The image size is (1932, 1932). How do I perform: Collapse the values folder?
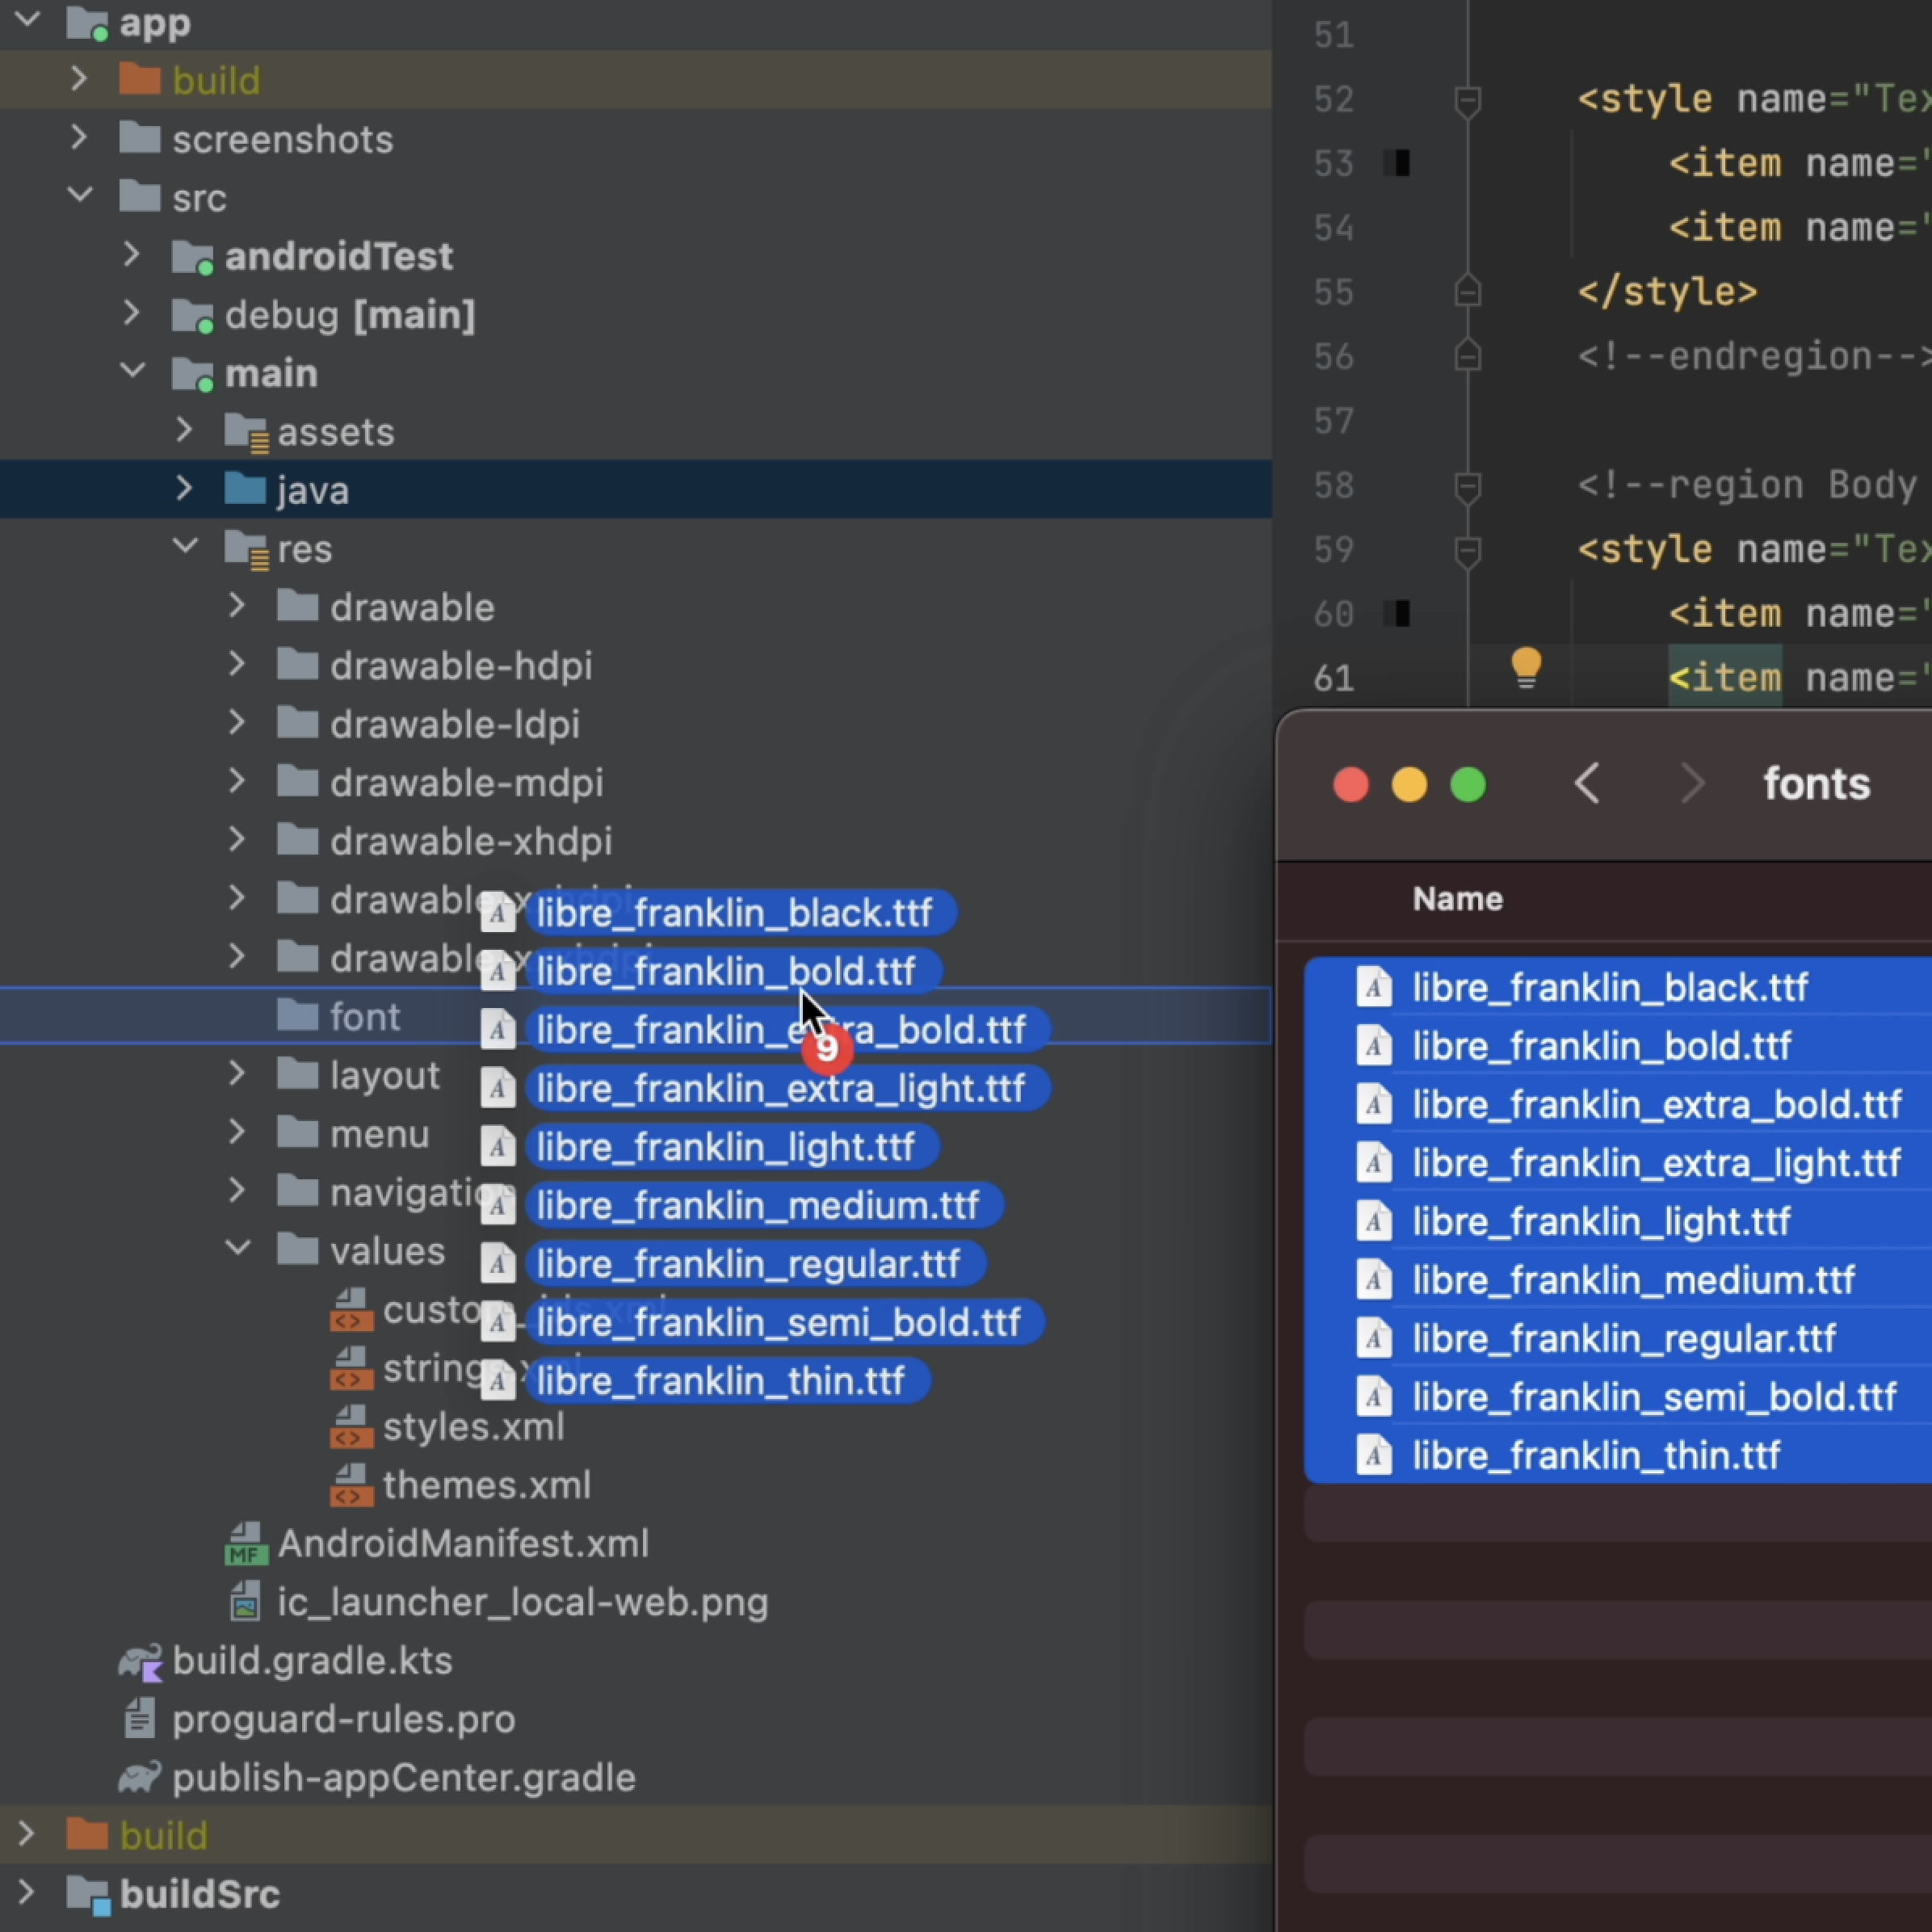coord(237,1249)
